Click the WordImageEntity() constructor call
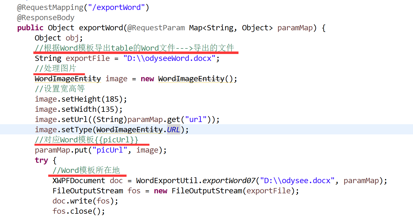The width and height of the screenshot is (413, 217). [x=196, y=79]
